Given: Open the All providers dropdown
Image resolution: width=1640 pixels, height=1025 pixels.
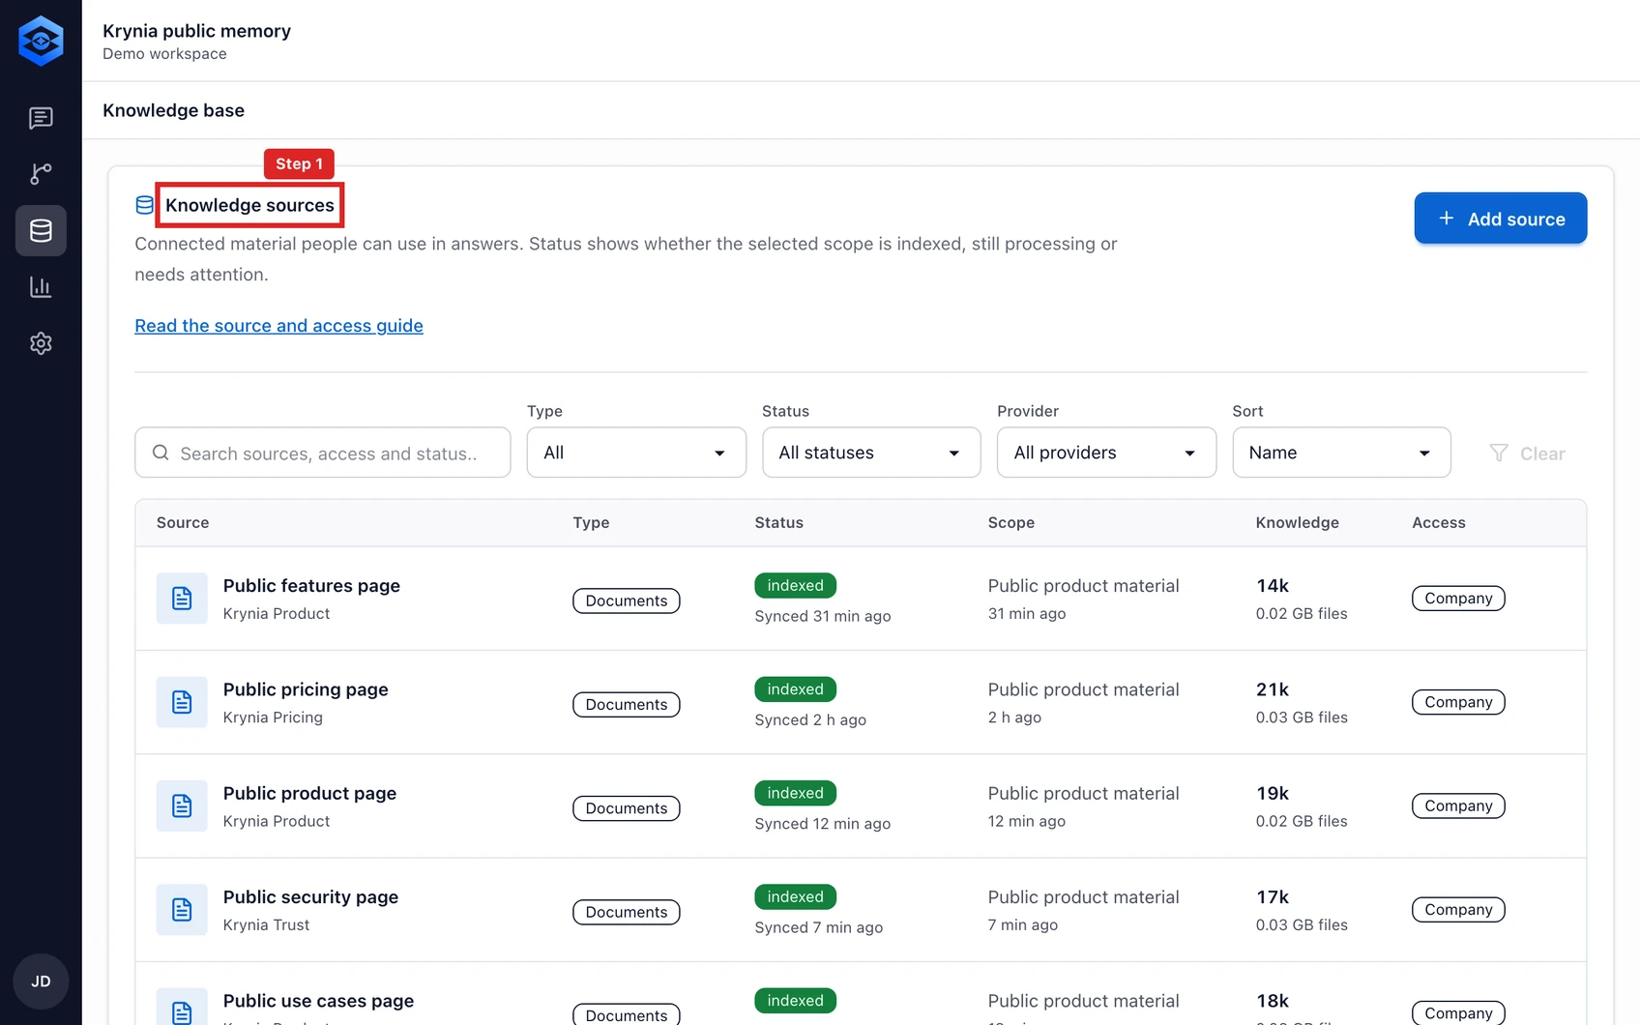Looking at the screenshot, I should click(x=1106, y=453).
